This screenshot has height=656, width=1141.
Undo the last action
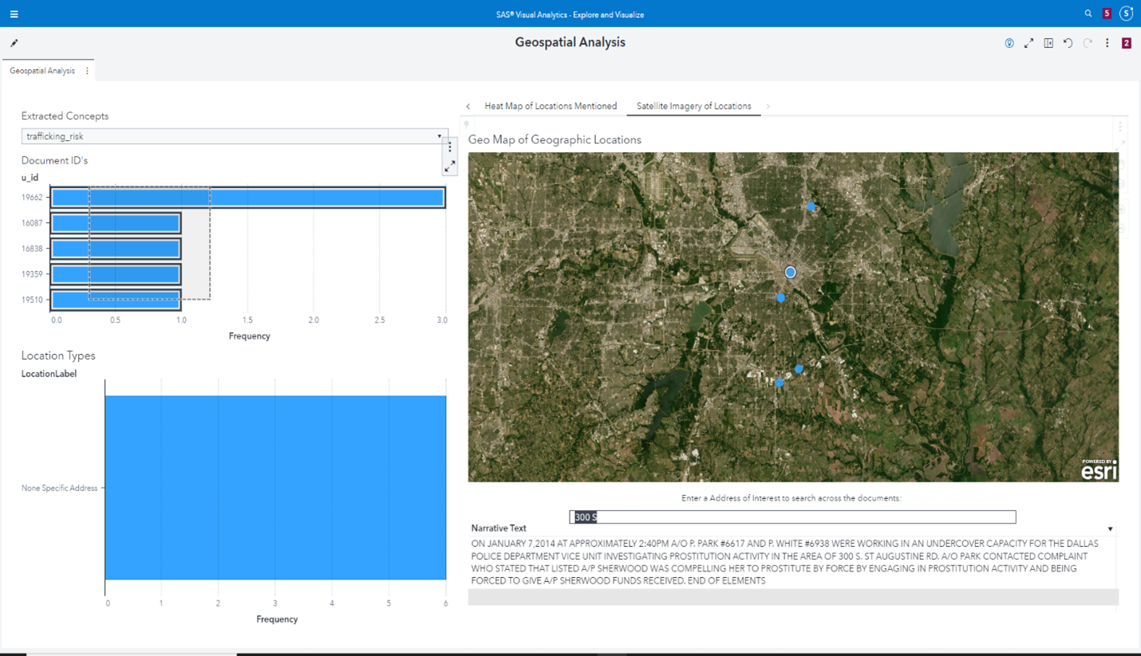[1068, 43]
